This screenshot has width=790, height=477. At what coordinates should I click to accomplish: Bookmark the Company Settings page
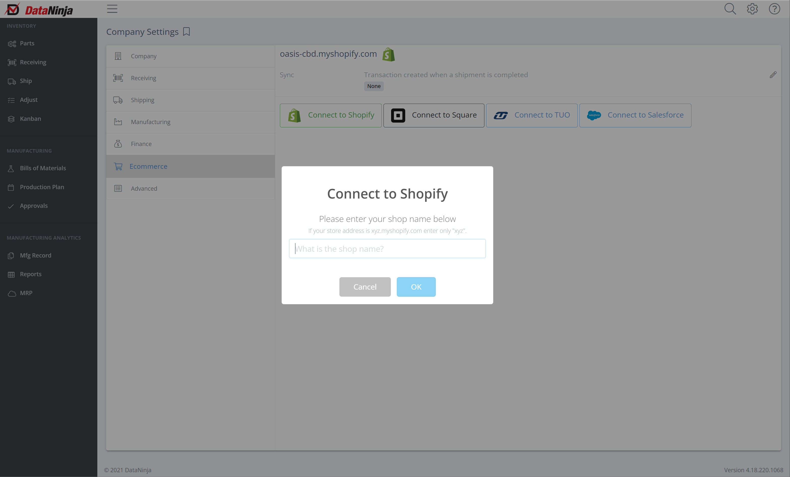point(186,32)
